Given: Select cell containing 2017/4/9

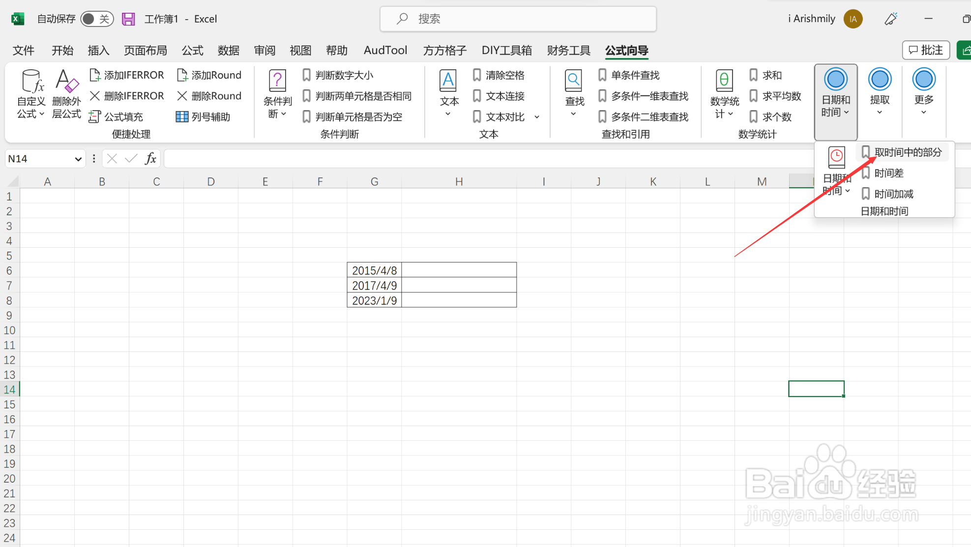Looking at the screenshot, I should click(374, 285).
